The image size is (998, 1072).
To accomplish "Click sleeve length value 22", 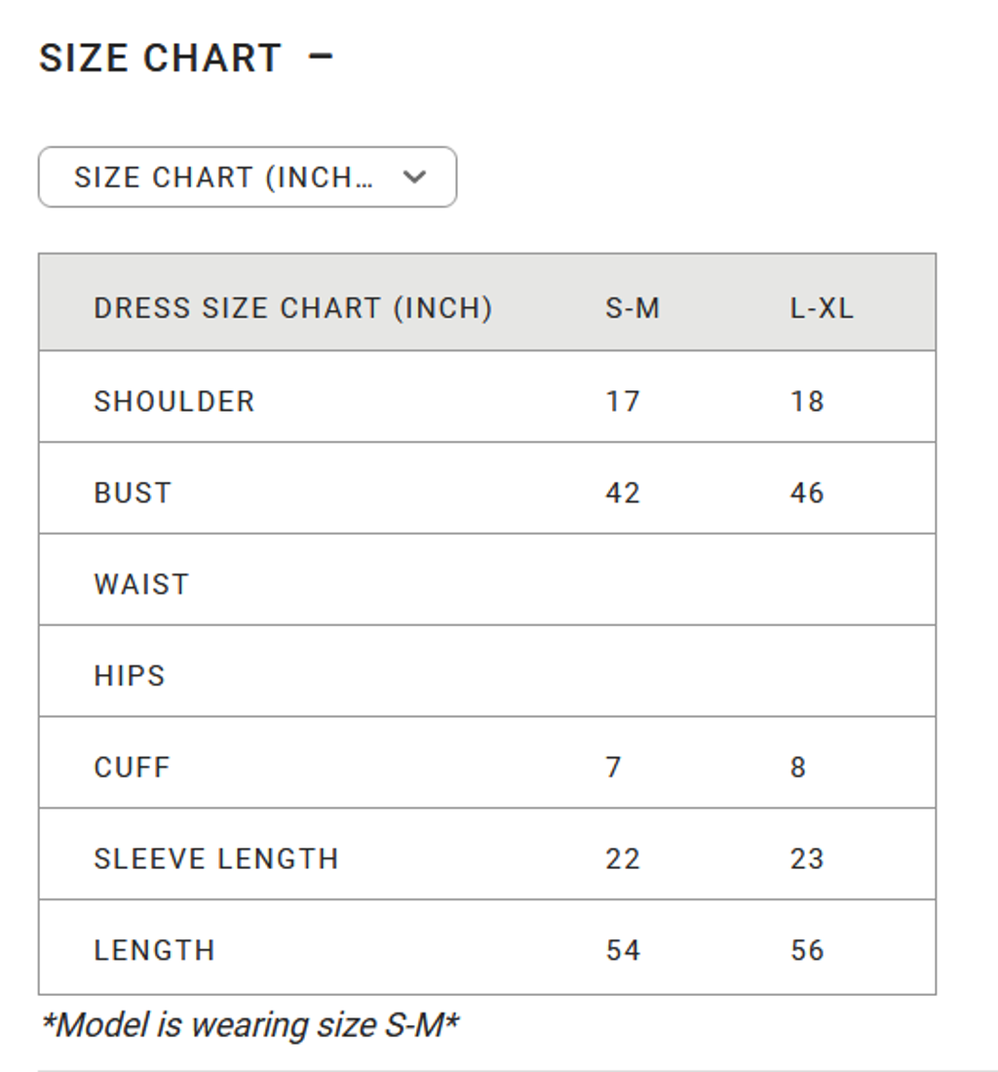I will 623,859.
